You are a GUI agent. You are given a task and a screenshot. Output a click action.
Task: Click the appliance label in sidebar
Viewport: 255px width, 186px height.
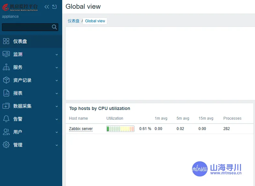[x=10, y=16]
